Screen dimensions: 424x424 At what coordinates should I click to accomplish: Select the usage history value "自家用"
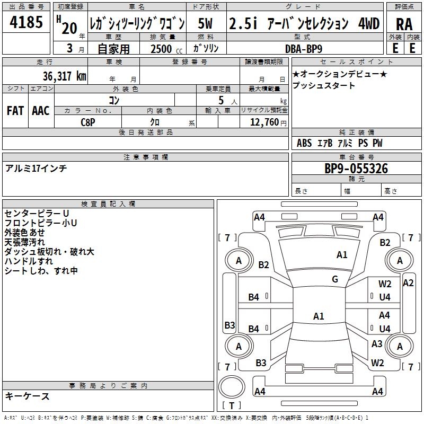pyautogui.click(x=113, y=49)
